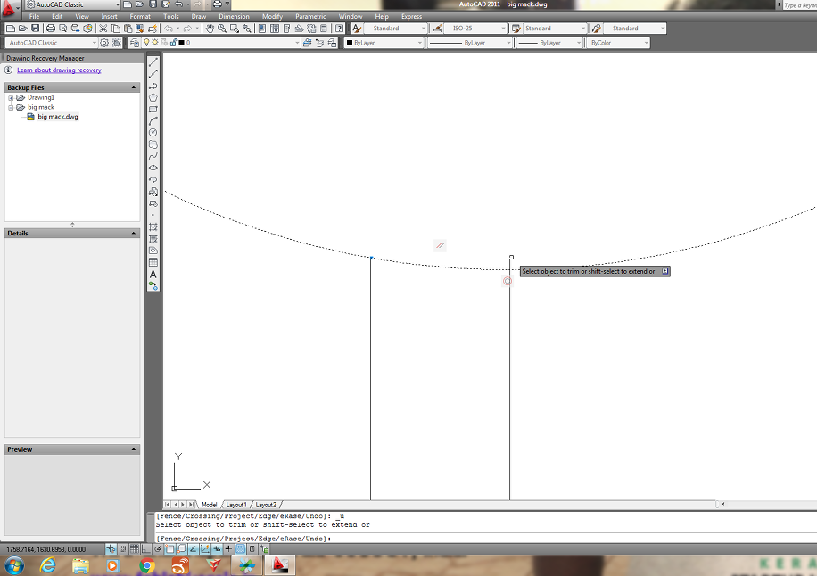Viewport: 817px width, 576px height.
Task: Select the Revision Cloud tool
Action: (x=153, y=144)
